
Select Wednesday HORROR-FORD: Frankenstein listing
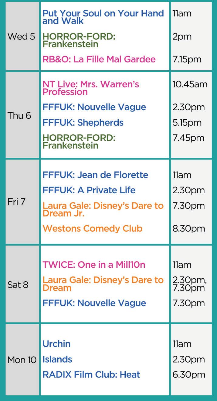pos(79,40)
